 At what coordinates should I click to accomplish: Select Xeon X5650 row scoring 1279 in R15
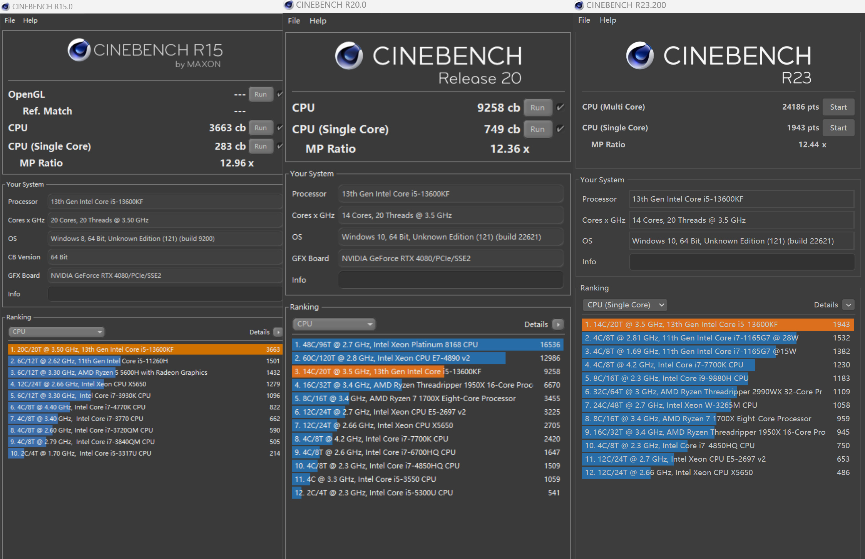(145, 384)
